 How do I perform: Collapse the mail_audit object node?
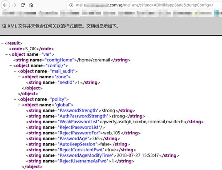(15, 71)
